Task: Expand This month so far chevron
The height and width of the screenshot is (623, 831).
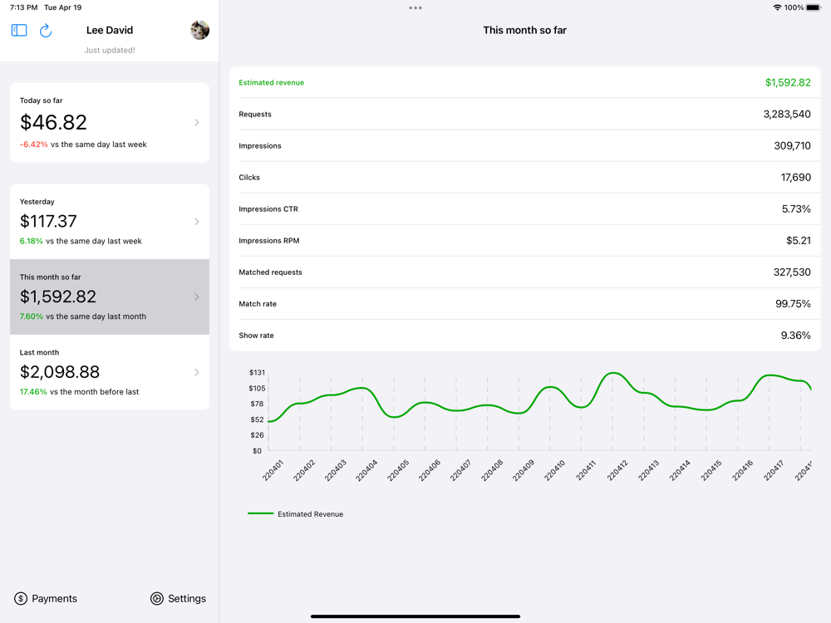Action: [197, 297]
